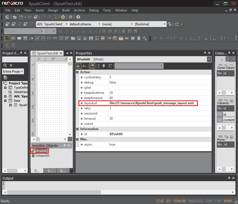Select the Grid component tool

click(x=103, y=38)
